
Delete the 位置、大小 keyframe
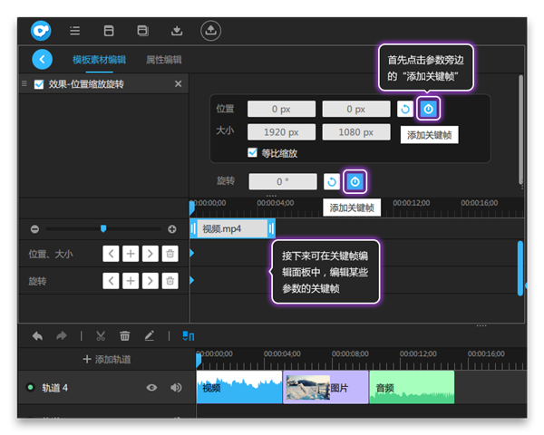(x=170, y=254)
